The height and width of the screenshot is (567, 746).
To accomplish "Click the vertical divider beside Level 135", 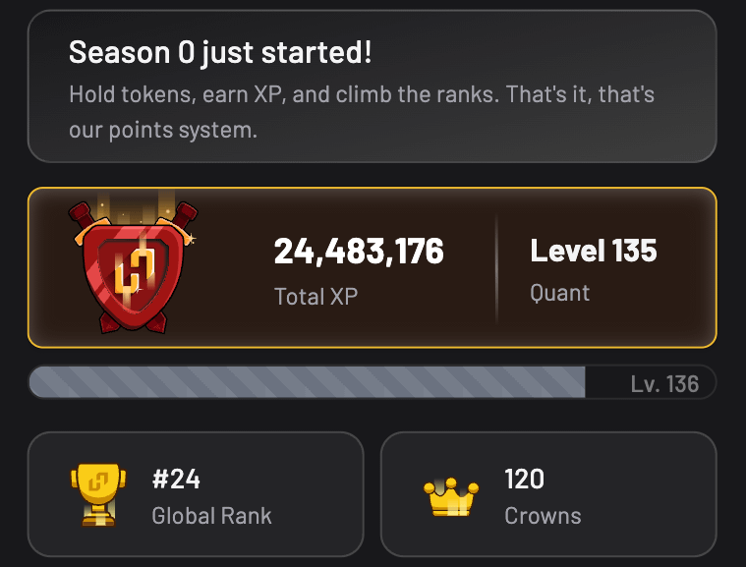I will point(496,268).
